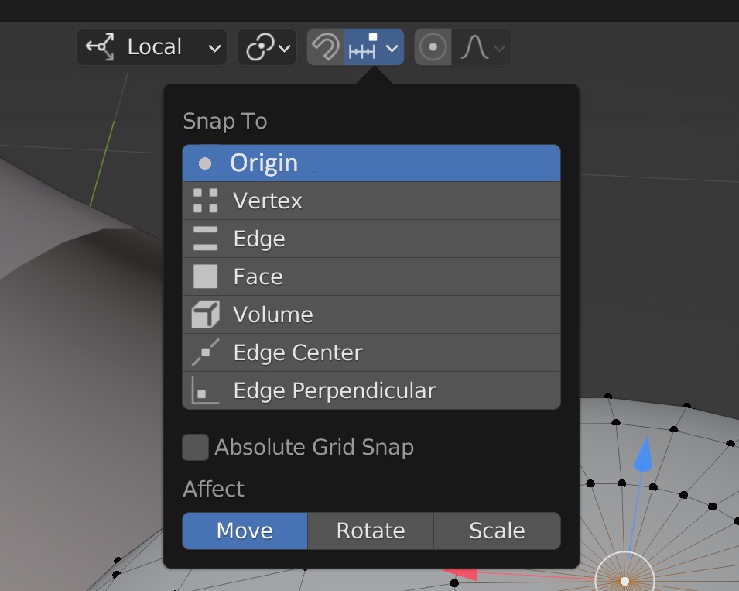739x591 pixels.
Task: Choose Volume snap option
Action: tap(371, 314)
